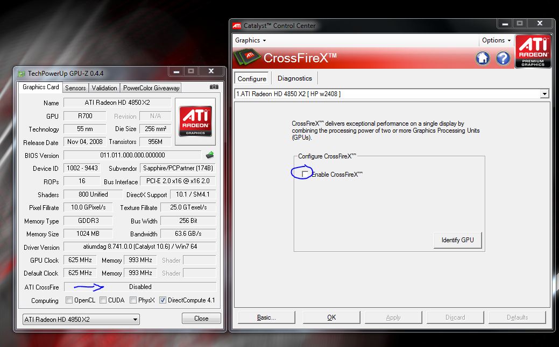
Task: Click the ATI Radeon logo in GPU-Z
Action: 195,121
